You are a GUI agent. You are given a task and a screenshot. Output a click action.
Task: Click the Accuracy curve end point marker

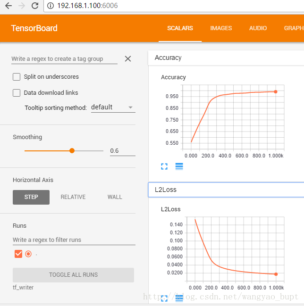coord(276,92)
